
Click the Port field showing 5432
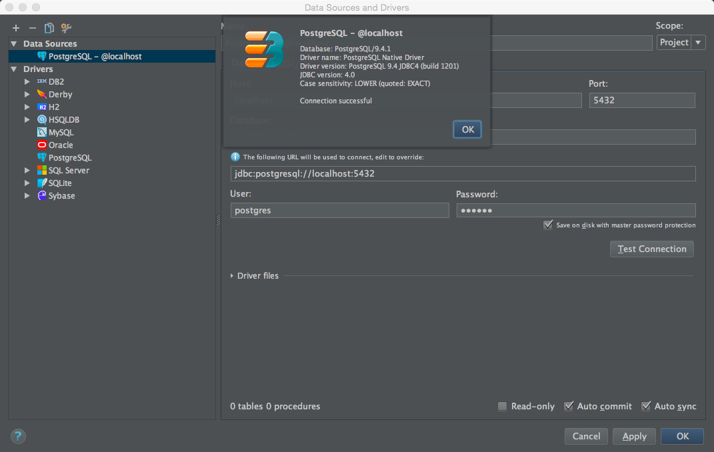pos(642,100)
